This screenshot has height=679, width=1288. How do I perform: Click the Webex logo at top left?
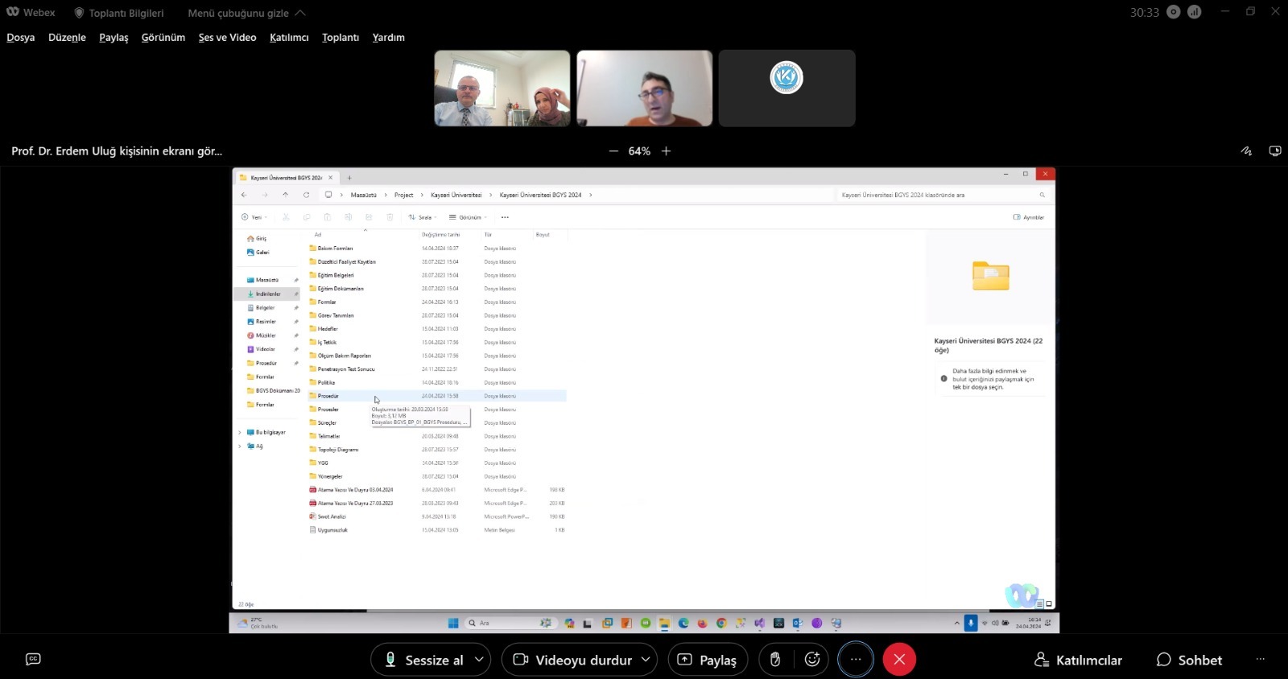pos(13,12)
